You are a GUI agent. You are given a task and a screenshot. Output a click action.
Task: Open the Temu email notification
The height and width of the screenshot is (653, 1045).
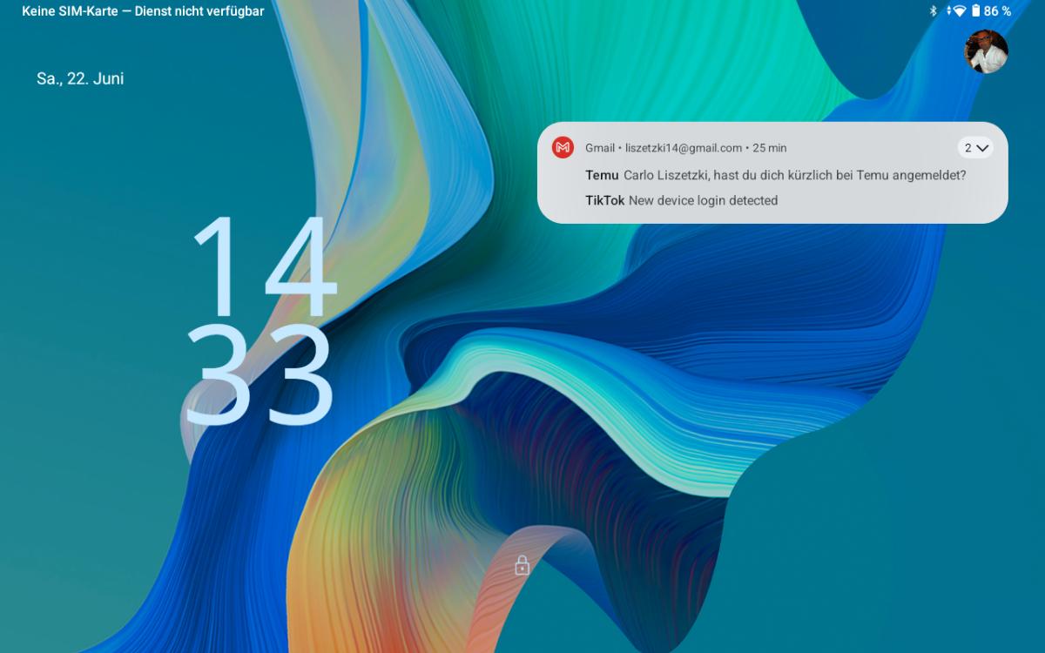[x=775, y=175]
